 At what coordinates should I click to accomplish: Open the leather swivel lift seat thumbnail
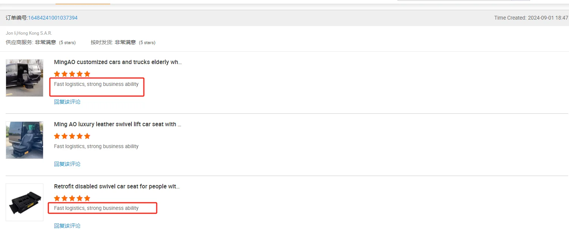25,140
